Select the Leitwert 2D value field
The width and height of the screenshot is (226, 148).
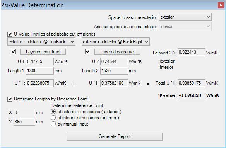192,52
